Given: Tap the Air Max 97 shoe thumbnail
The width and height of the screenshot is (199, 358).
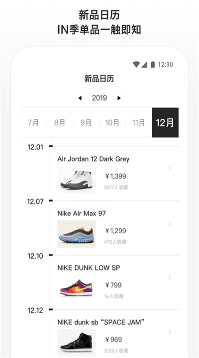Looking at the screenshot, I should (x=77, y=234).
